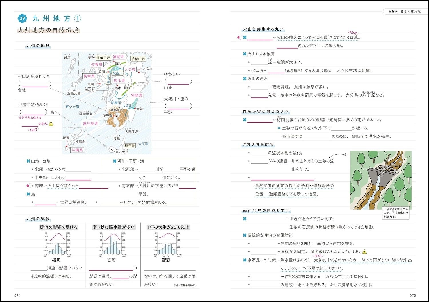The image size is (429, 302).
Task: Click the 種子島 label on the map
Action: [x=130, y=146]
